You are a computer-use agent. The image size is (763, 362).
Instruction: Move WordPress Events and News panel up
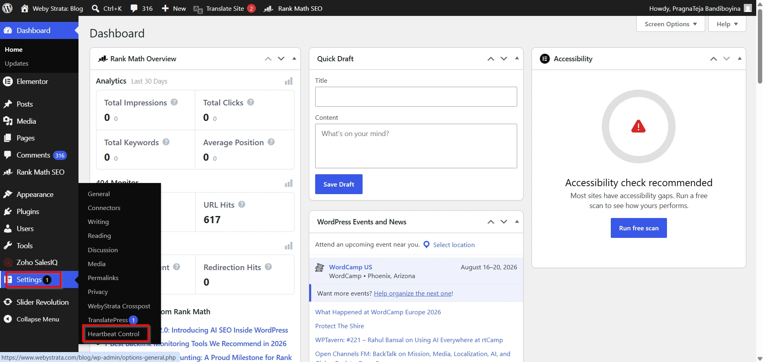tap(491, 222)
